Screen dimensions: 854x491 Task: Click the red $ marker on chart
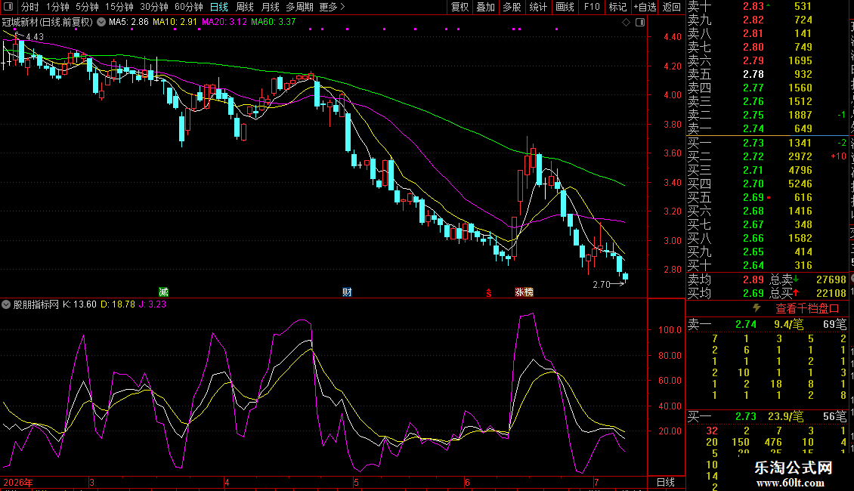point(488,293)
